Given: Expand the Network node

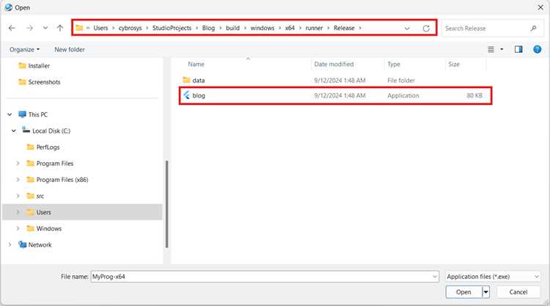Looking at the screenshot, I should [x=10, y=244].
